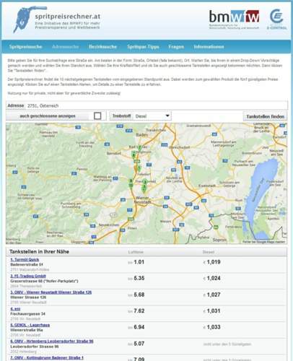Click the Eisenstadt label on the map
This screenshot has width=293, height=361.
point(207,186)
